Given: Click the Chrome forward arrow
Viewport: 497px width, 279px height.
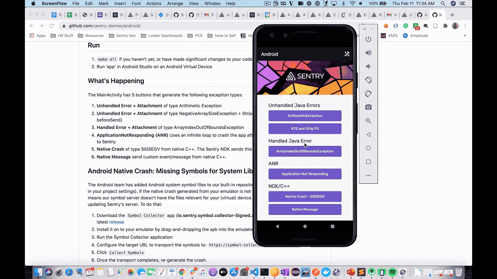Looking at the screenshot, I should [x=42, y=26].
